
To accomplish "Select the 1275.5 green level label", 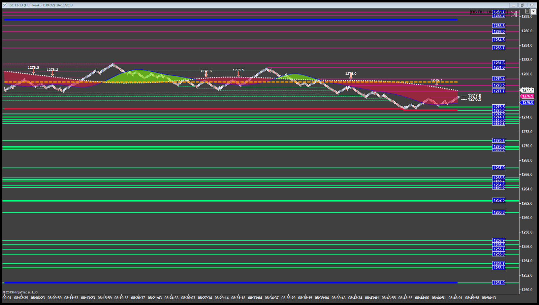I will tap(499, 107).
